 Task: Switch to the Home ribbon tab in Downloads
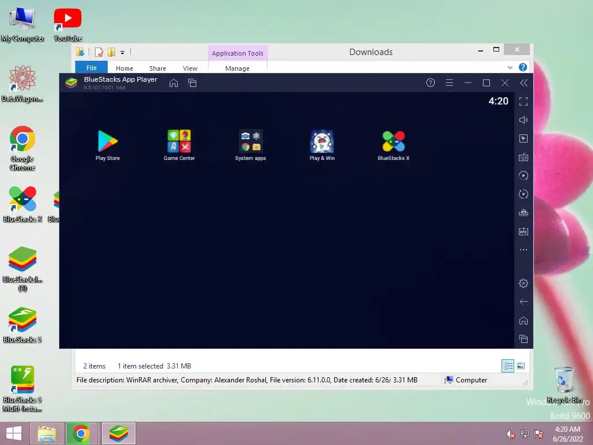click(125, 68)
